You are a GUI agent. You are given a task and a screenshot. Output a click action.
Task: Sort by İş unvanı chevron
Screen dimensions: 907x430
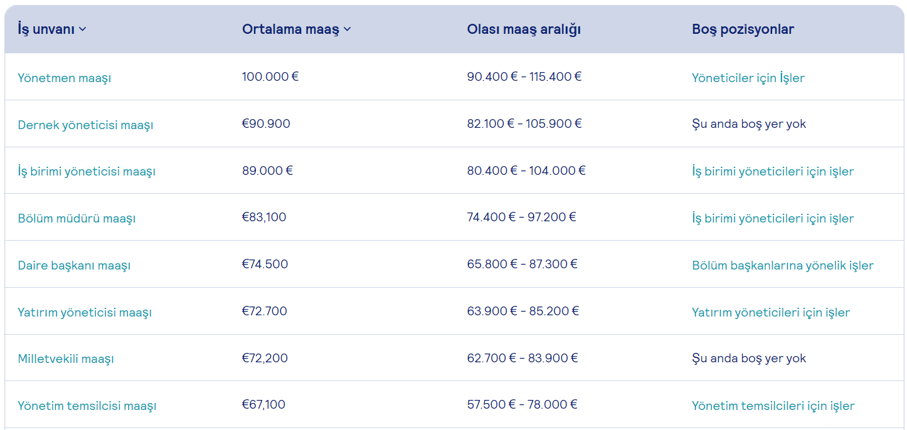click(x=83, y=29)
